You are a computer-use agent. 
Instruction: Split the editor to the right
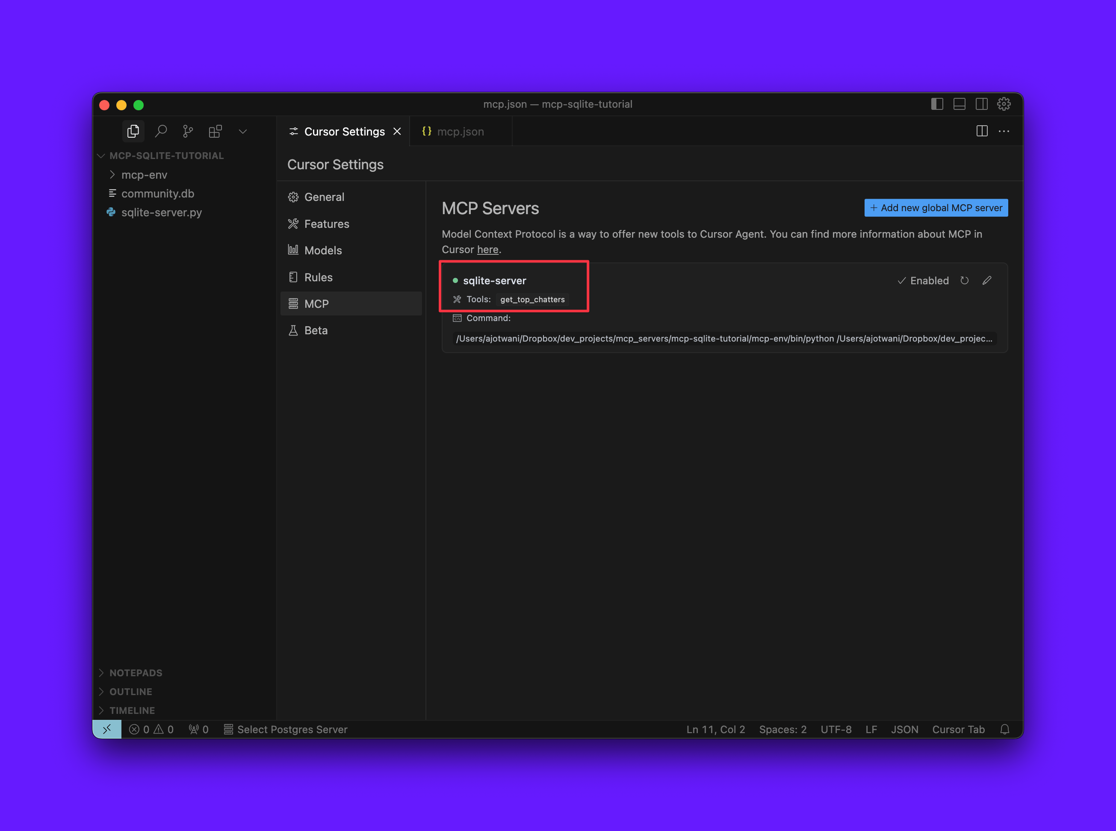[982, 131]
